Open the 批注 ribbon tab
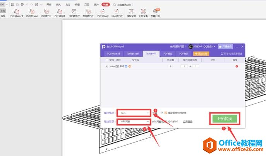 (x=68, y=5)
